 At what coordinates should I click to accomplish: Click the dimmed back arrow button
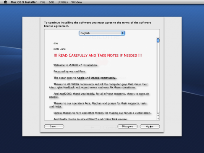(x=92, y=127)
